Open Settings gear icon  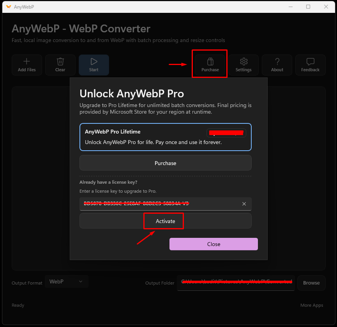(x=243, y=62)
